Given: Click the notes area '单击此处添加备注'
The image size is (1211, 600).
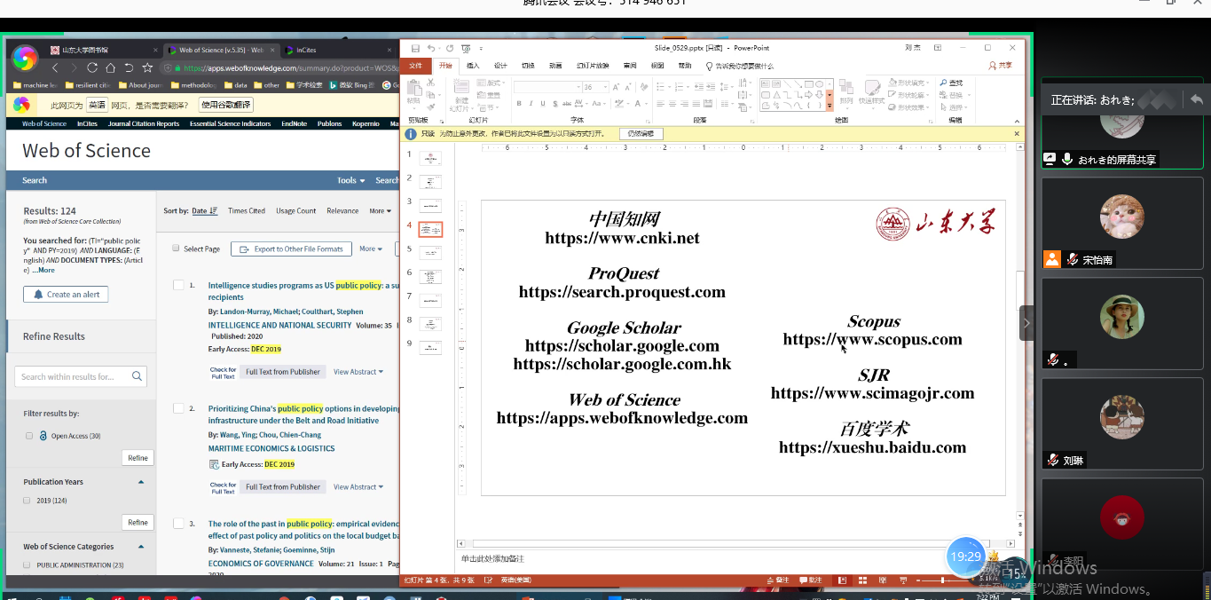Looking at the screenshot, I should point(492,559).
